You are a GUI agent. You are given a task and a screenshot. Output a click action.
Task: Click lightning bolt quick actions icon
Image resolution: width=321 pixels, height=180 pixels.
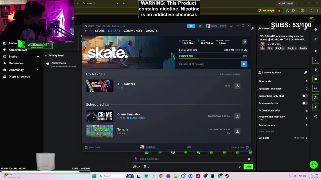[x=315, y=60]
